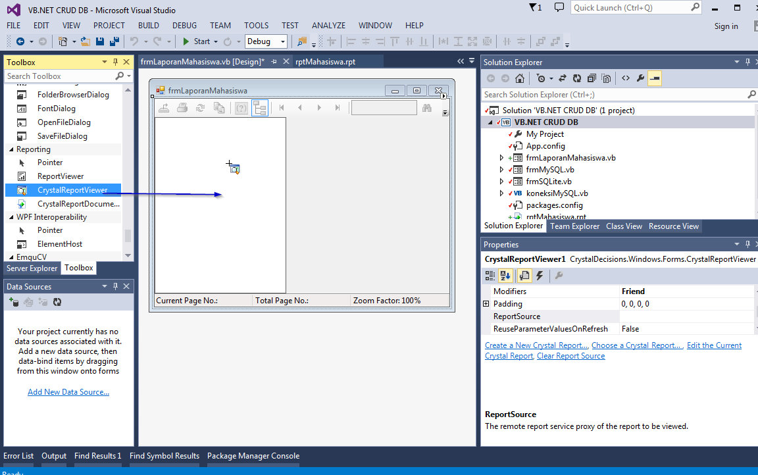Image resolution: width=758 pixels, height=475 pixels.
Task: Click the export report icon in CrystalReportViewer
Action: pyautogui.click(x=164, y=108)
